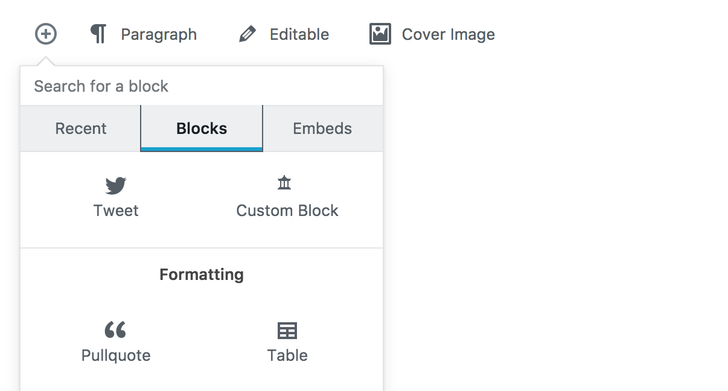Select the Tweet block icon
The height and width of the screenshot is (391, 728).
tap(115, 186)
